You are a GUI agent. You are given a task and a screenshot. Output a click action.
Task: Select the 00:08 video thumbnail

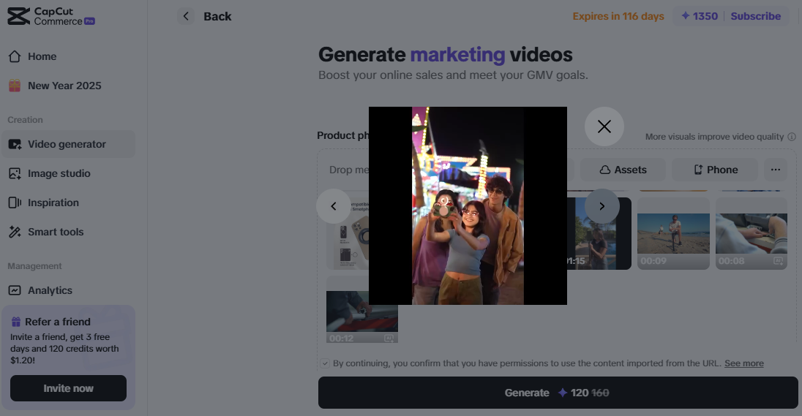pyautogui.click(x=751, y=233)
